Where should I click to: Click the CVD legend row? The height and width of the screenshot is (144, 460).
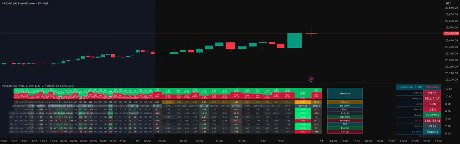click(345, 124)
